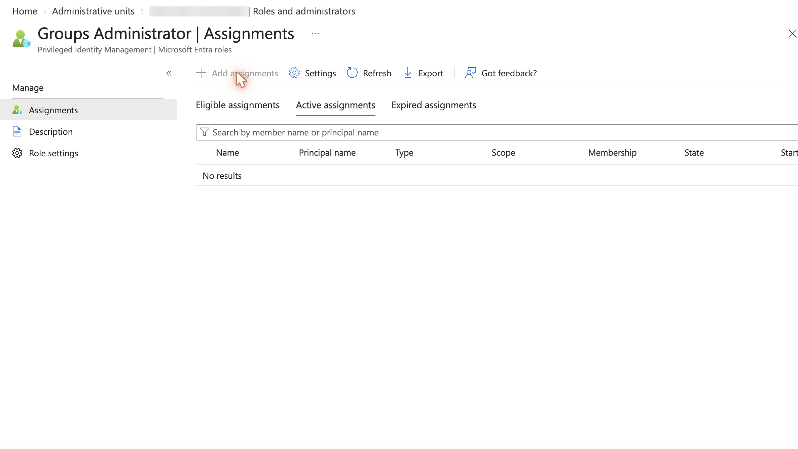Switch to Eligible assignments tab

tap(238, 105)
